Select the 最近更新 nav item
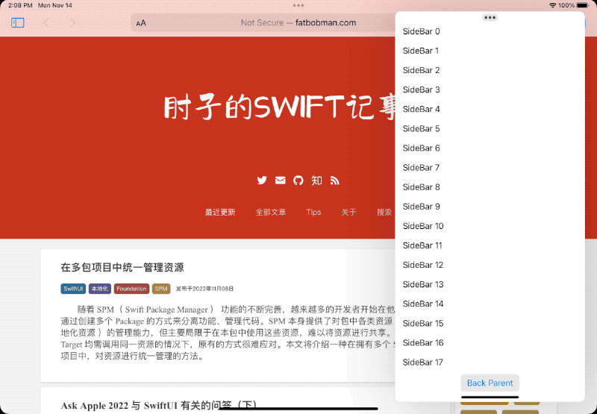The height and width of the screenshot is (414, 597). [x=220, y=213]
